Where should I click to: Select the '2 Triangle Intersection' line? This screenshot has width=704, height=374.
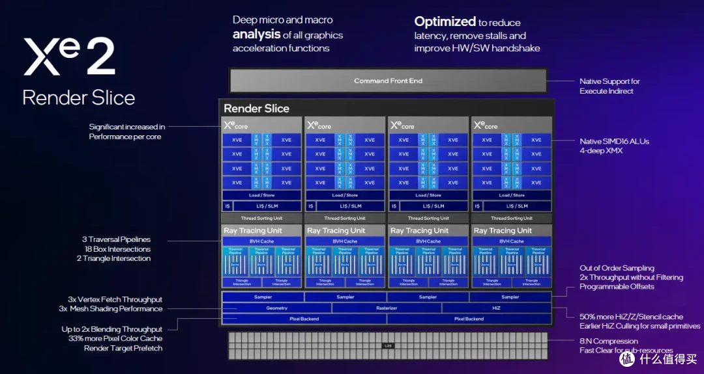point(113,258)
